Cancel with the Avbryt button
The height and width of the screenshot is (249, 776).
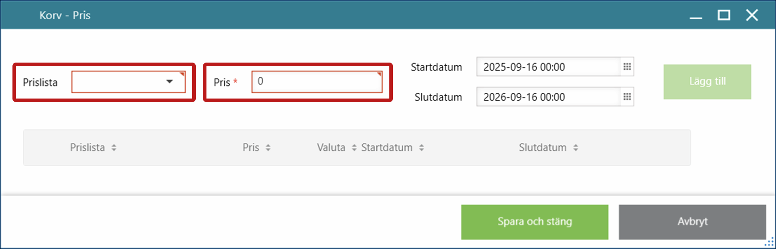coord(692,222)
